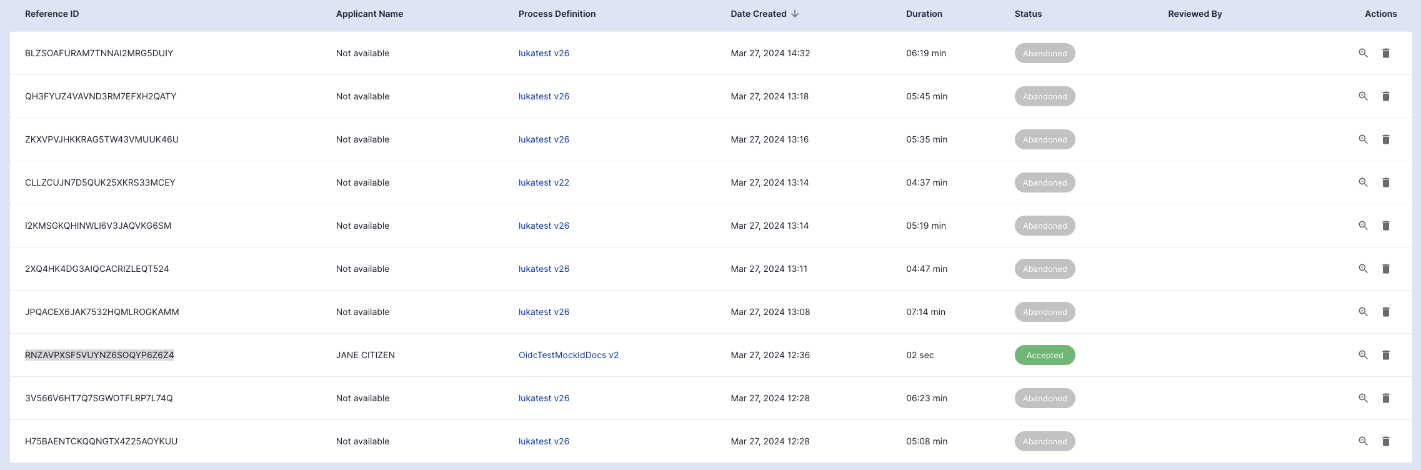View the JPQACEX6JAK7532HQMLROGKAMM record
This screenshot has height=470, width=1421.
coord(1363,312)
